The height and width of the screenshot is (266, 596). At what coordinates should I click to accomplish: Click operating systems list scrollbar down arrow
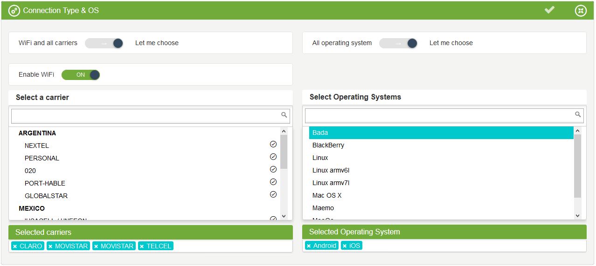(577, 216)
